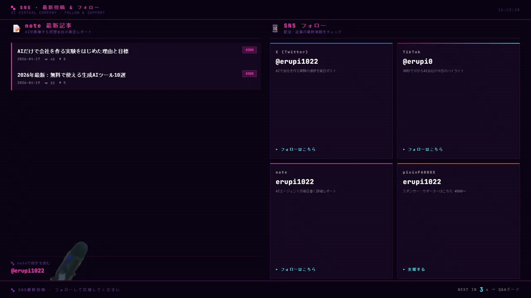
Task: Click the note document icon in the header
Action: (x=17, y=29)
